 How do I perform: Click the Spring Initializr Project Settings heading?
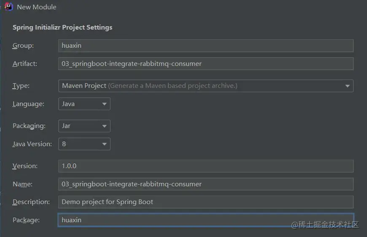[62, 27]
